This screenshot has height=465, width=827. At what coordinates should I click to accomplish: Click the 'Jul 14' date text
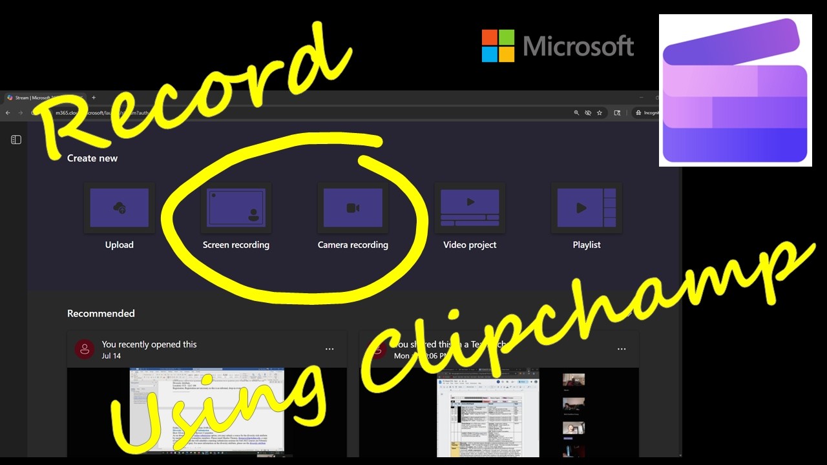point(111,356)
